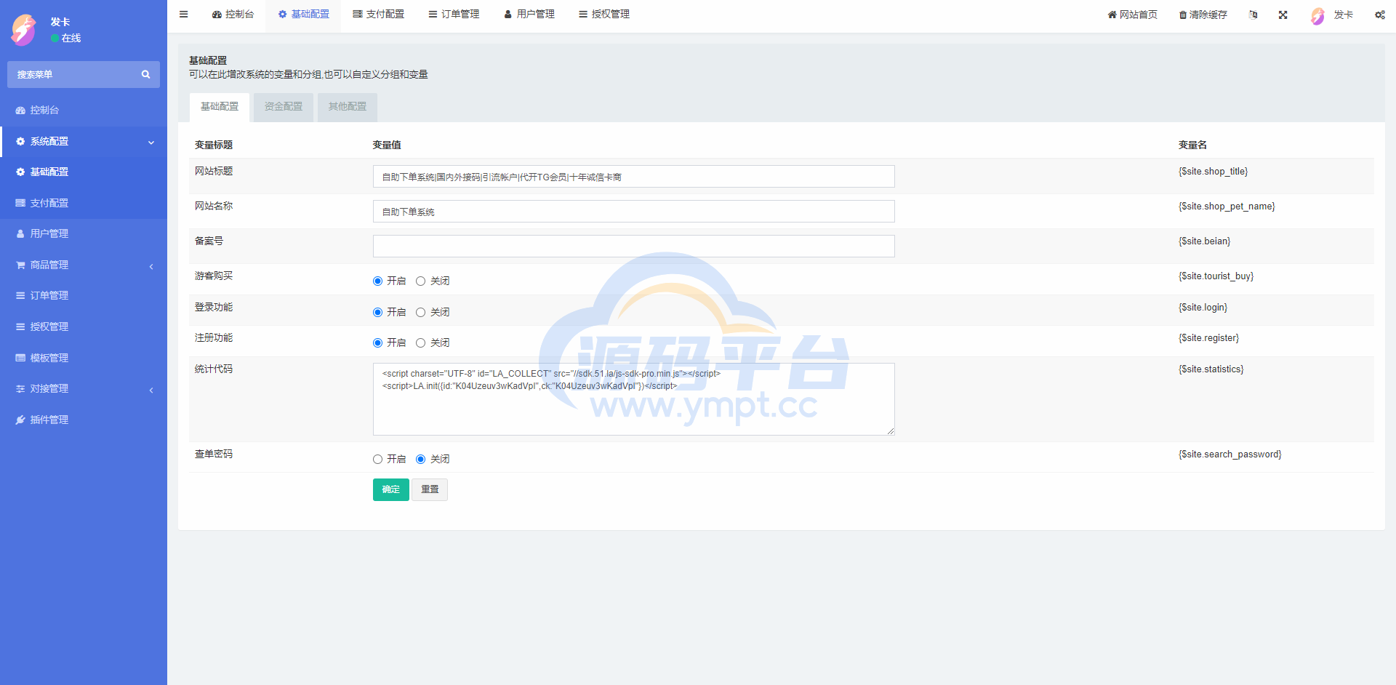Open the 基础配置 top navigation tab
1396x685 pixels.
pos(304,15)
